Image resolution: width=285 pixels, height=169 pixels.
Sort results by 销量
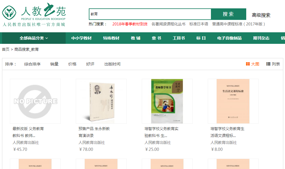tap(54, 64)
